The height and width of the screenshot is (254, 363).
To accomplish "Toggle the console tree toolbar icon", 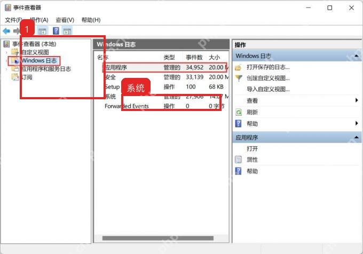I will pos(42,31).
